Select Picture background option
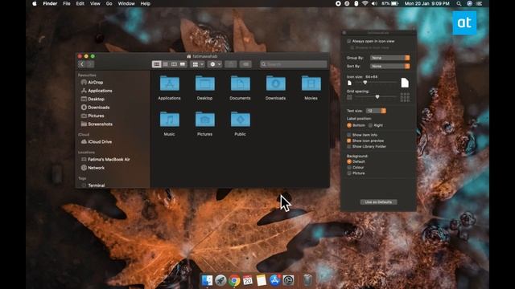Viewport: 515px width, 289px height. (x=349, y=173)
